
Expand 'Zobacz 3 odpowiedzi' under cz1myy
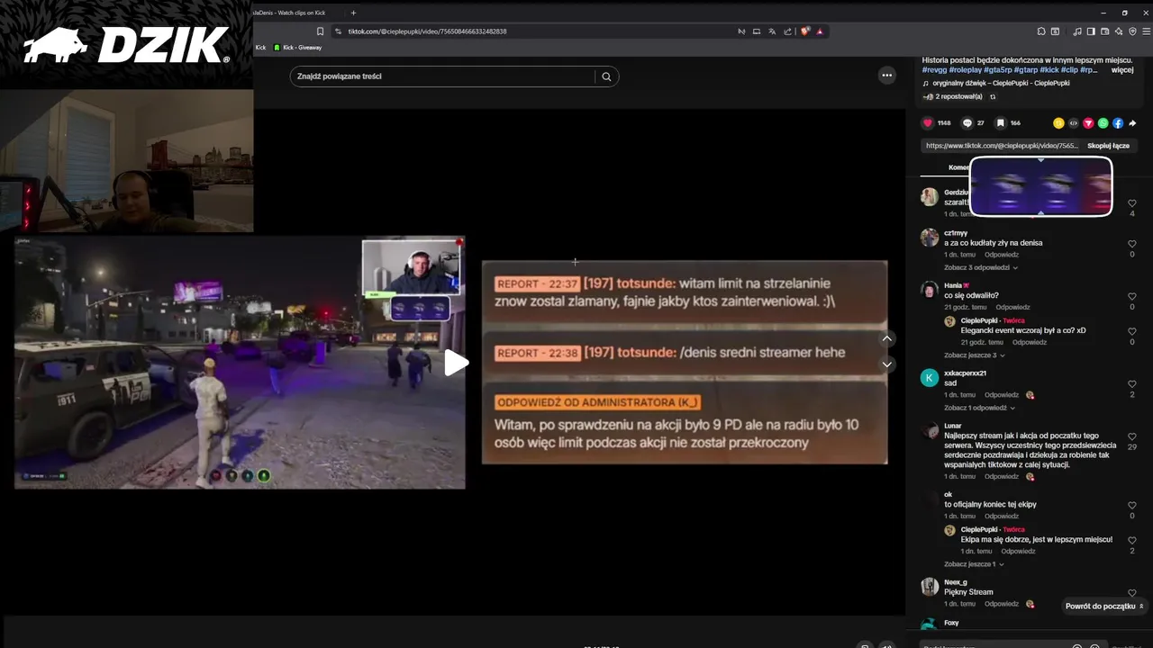point(981,267)
